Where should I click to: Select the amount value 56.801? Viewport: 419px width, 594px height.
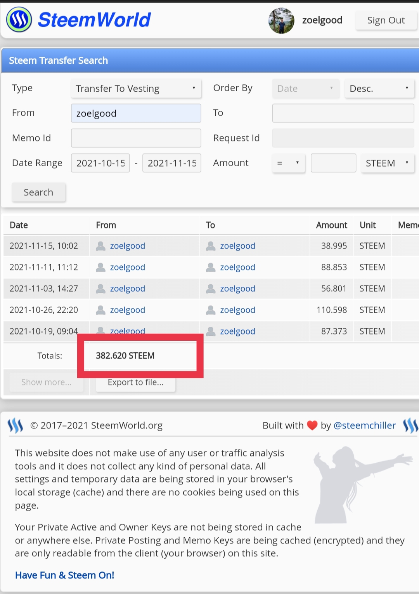(334, 289)
